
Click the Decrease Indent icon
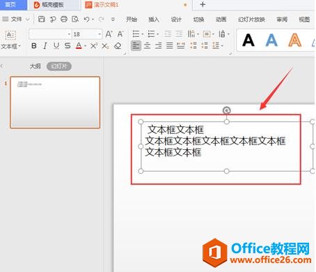click(168, 34)
